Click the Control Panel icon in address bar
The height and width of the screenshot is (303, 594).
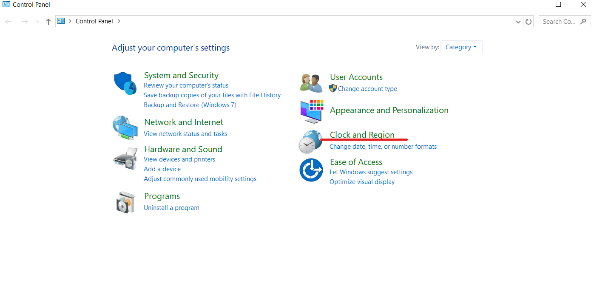point(61,21)
